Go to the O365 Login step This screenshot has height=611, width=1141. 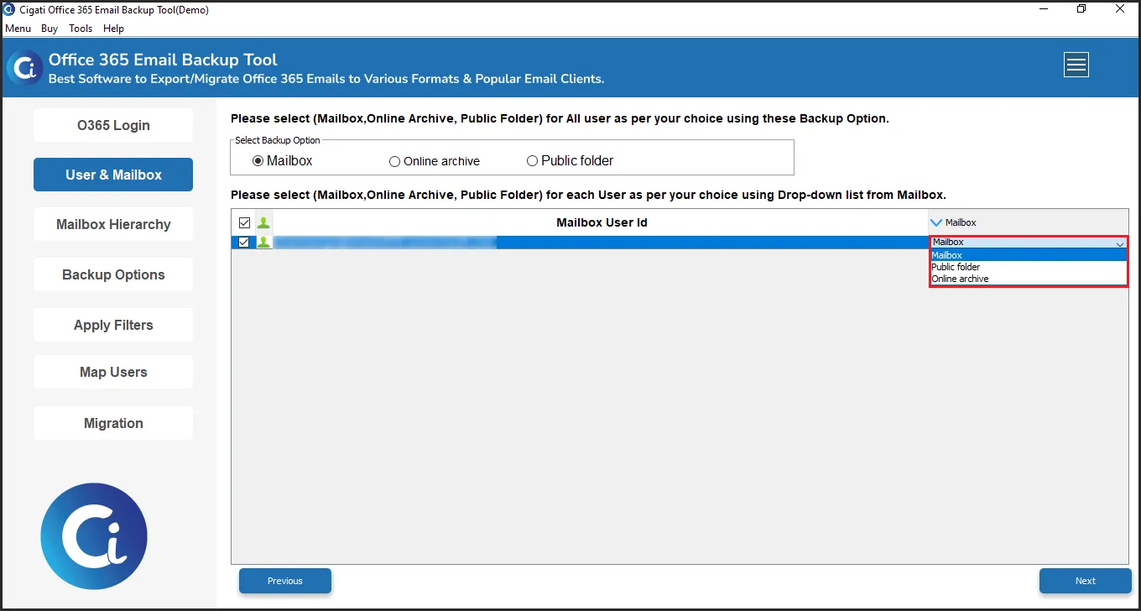click(113, 125)
